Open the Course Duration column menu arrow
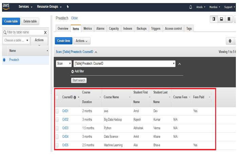 pos(100,97)
